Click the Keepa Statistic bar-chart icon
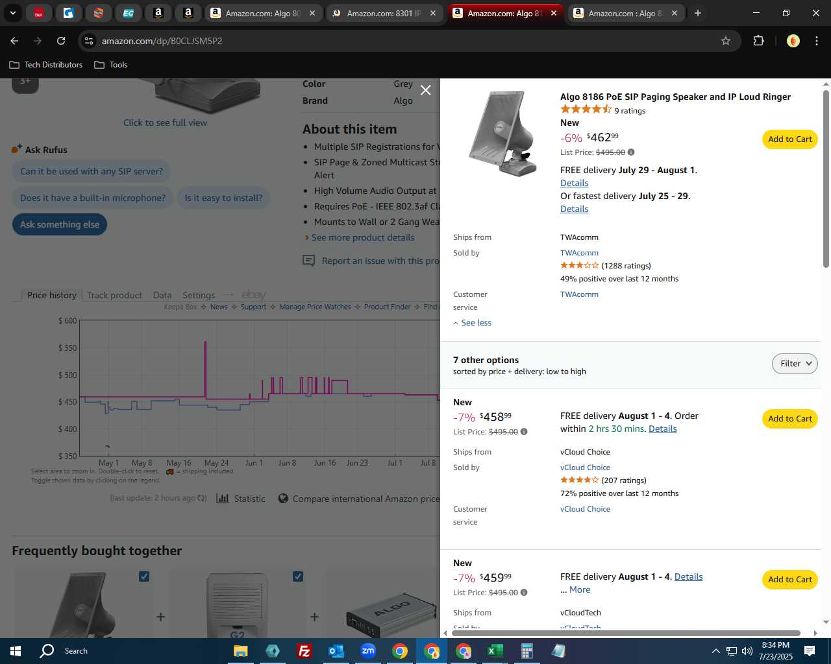 [x=223, y=499]
